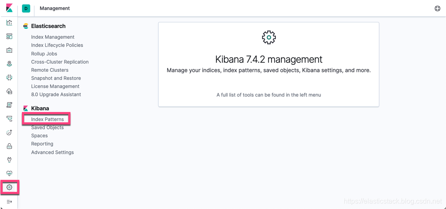Go to Saved Objects
The height and width of the screenshot is (209, 446).
pyautogui.click(x=48, y=127)
